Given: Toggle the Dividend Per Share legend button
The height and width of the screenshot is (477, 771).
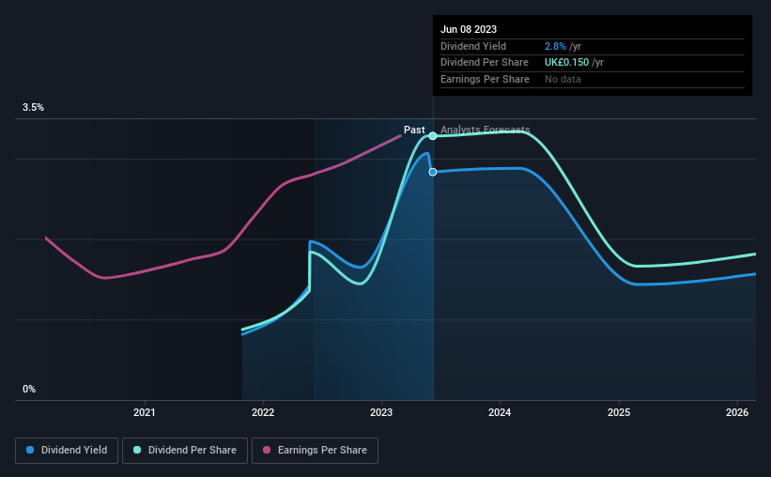Looking at the screenshot, I should (x=185, y=451).
